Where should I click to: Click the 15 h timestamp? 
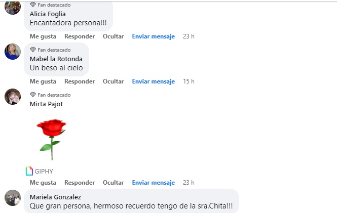[189, 81]
